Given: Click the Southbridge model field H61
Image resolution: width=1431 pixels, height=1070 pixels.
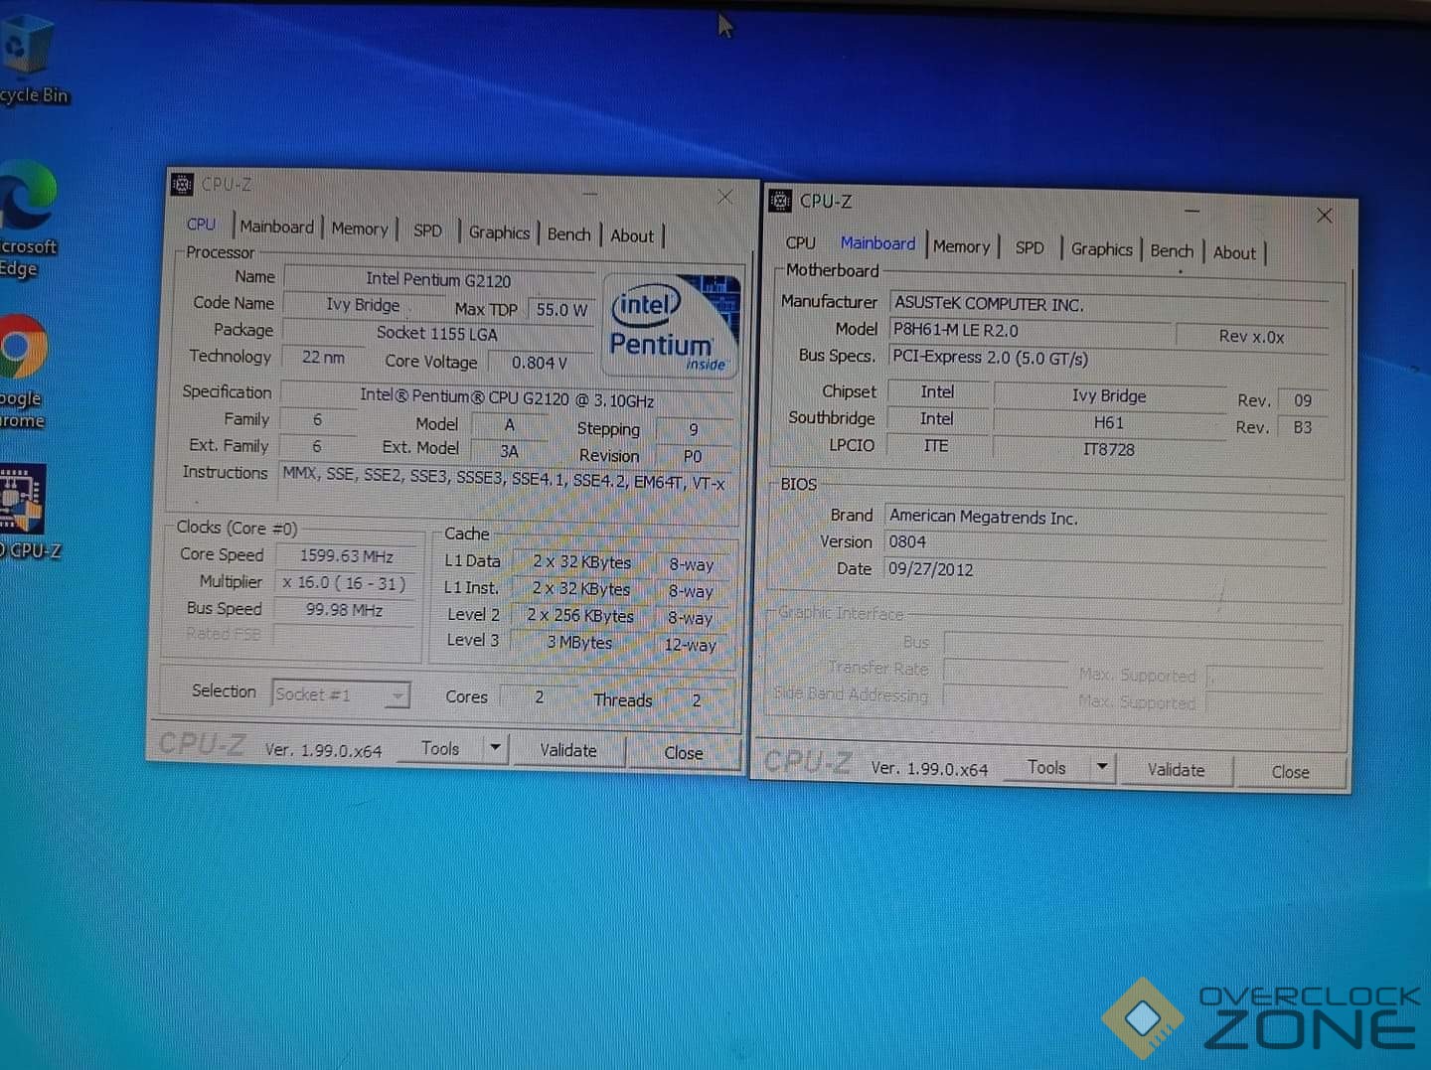Looking at the screenshot, I should [x=1109, y=422].
